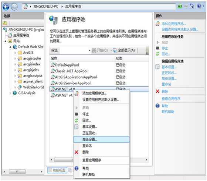The image size is (207, 181).
Task: Click the app pool list horizontal scrollbar left arrow
Action: 51,160
